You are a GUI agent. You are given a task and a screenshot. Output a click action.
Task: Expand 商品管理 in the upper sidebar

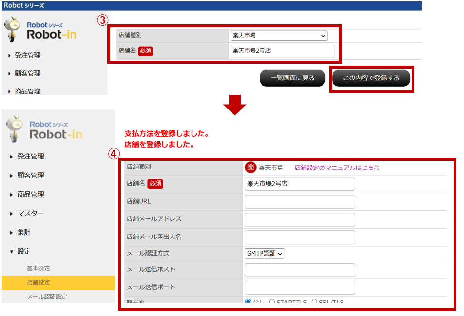click(28, 91)
